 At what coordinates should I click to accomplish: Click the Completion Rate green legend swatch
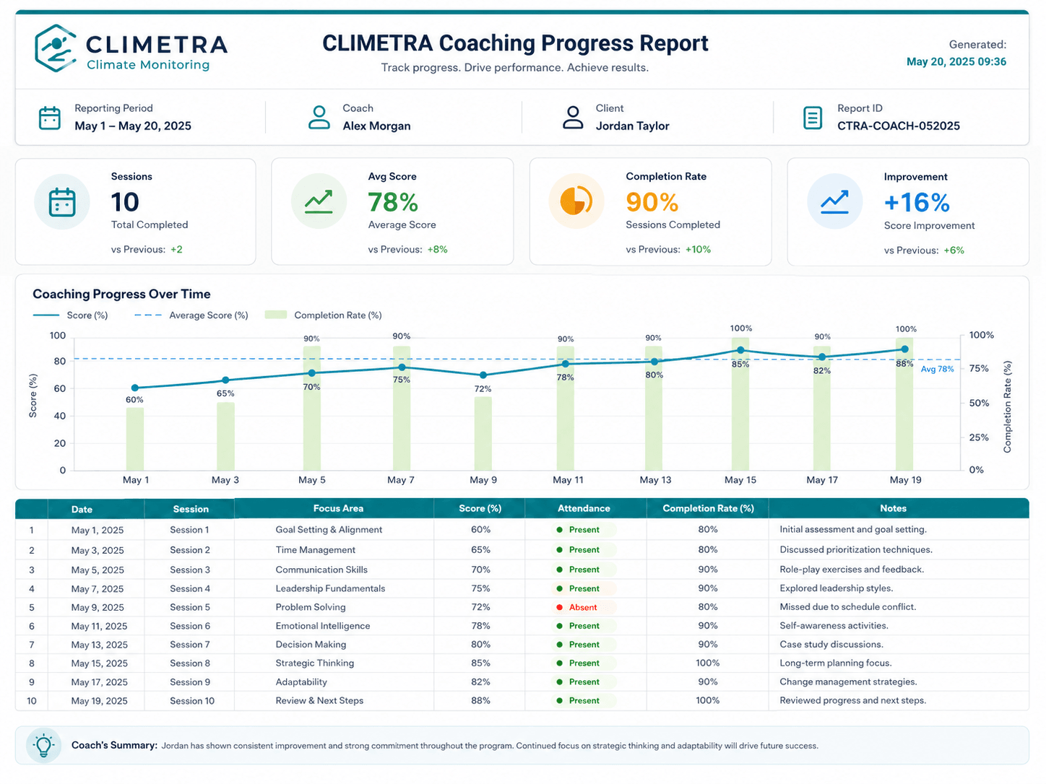[276, 315]
